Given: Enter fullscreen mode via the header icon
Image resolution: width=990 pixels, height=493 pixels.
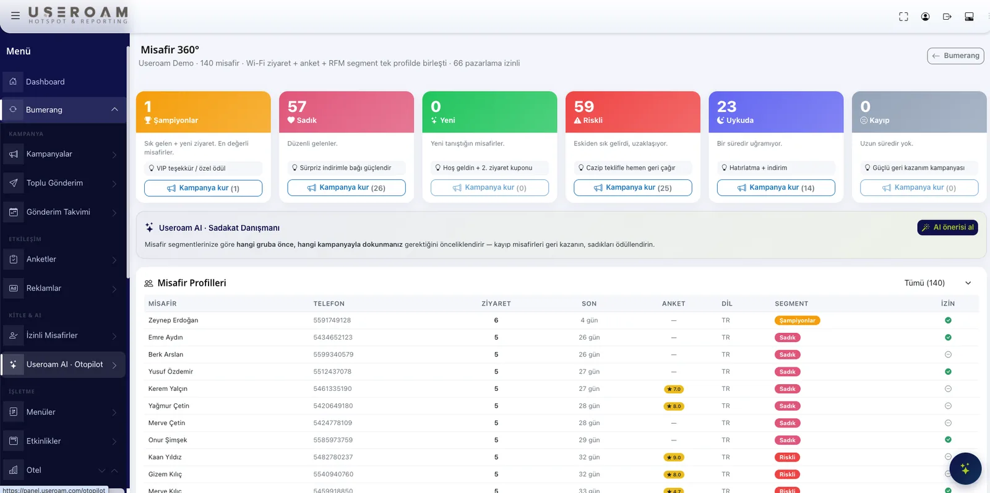Looking at the screenshot, I should (903, 17).
